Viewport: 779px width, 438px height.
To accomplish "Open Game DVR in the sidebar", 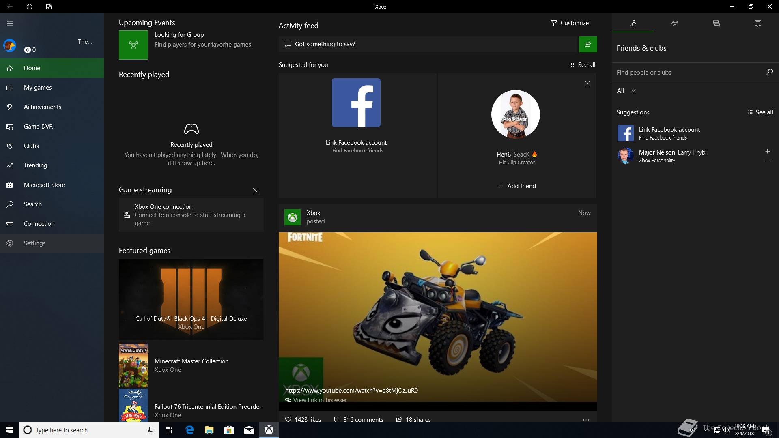I will coord(52,127).
